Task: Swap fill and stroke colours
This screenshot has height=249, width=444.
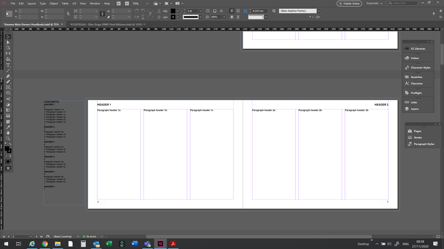Action: (10, 144)
